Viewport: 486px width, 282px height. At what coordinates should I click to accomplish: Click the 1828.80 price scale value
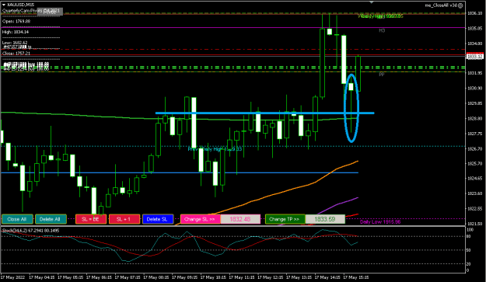[x=475, y=119]
